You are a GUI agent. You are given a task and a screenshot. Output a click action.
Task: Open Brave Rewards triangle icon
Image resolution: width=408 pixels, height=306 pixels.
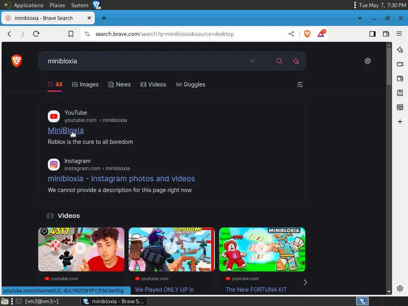322,33
